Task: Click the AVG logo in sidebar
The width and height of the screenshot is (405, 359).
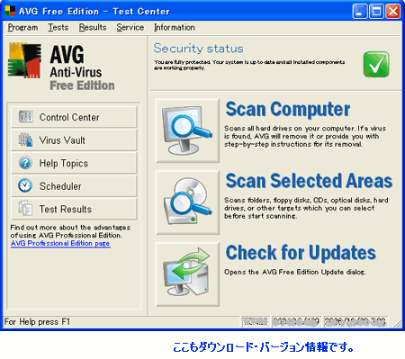Action: click(24, 60)
